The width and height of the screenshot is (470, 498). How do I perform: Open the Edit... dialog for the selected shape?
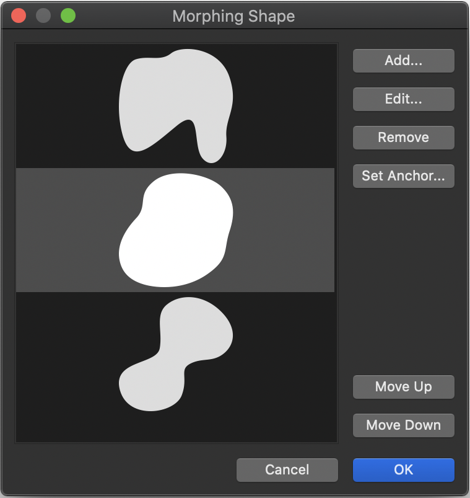pyautogui.click(x=403, y=99)
